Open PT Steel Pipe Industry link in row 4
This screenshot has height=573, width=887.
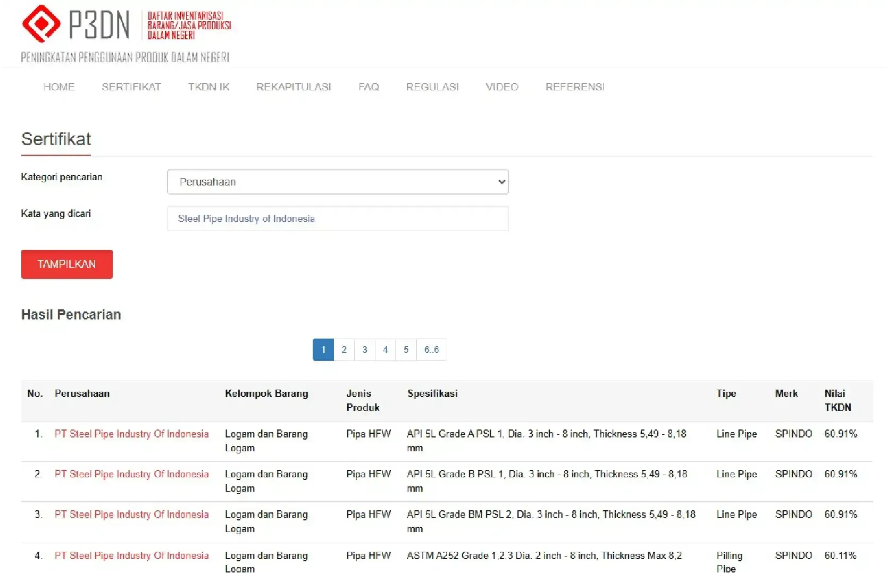131,555
